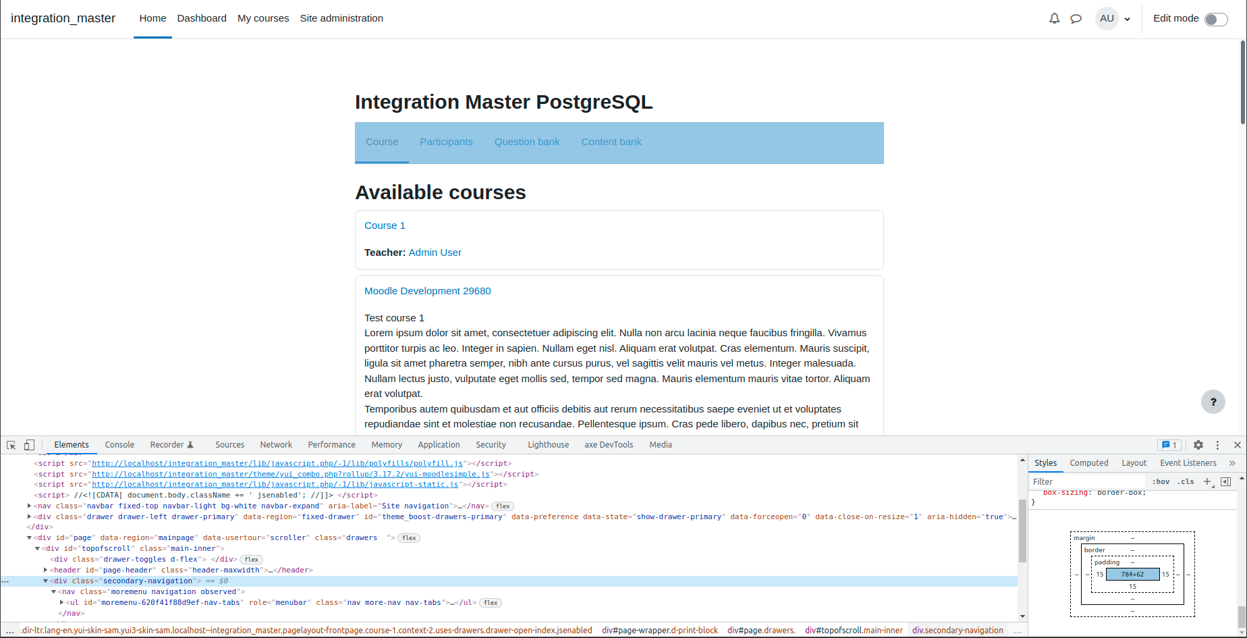Toggle the computed styles sidebar icon

point(1226,481)
